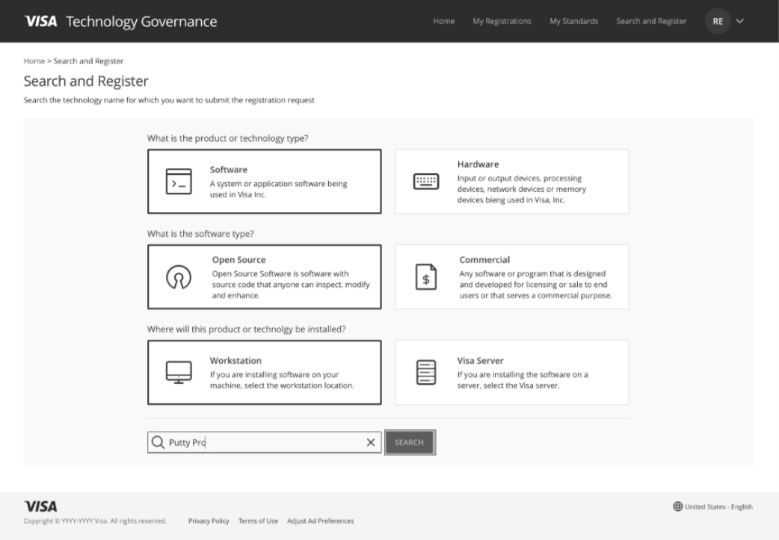This screenshot has width=779, height=540.
Task: Click the Hardware keyboard icon
Action: [426, 181]
